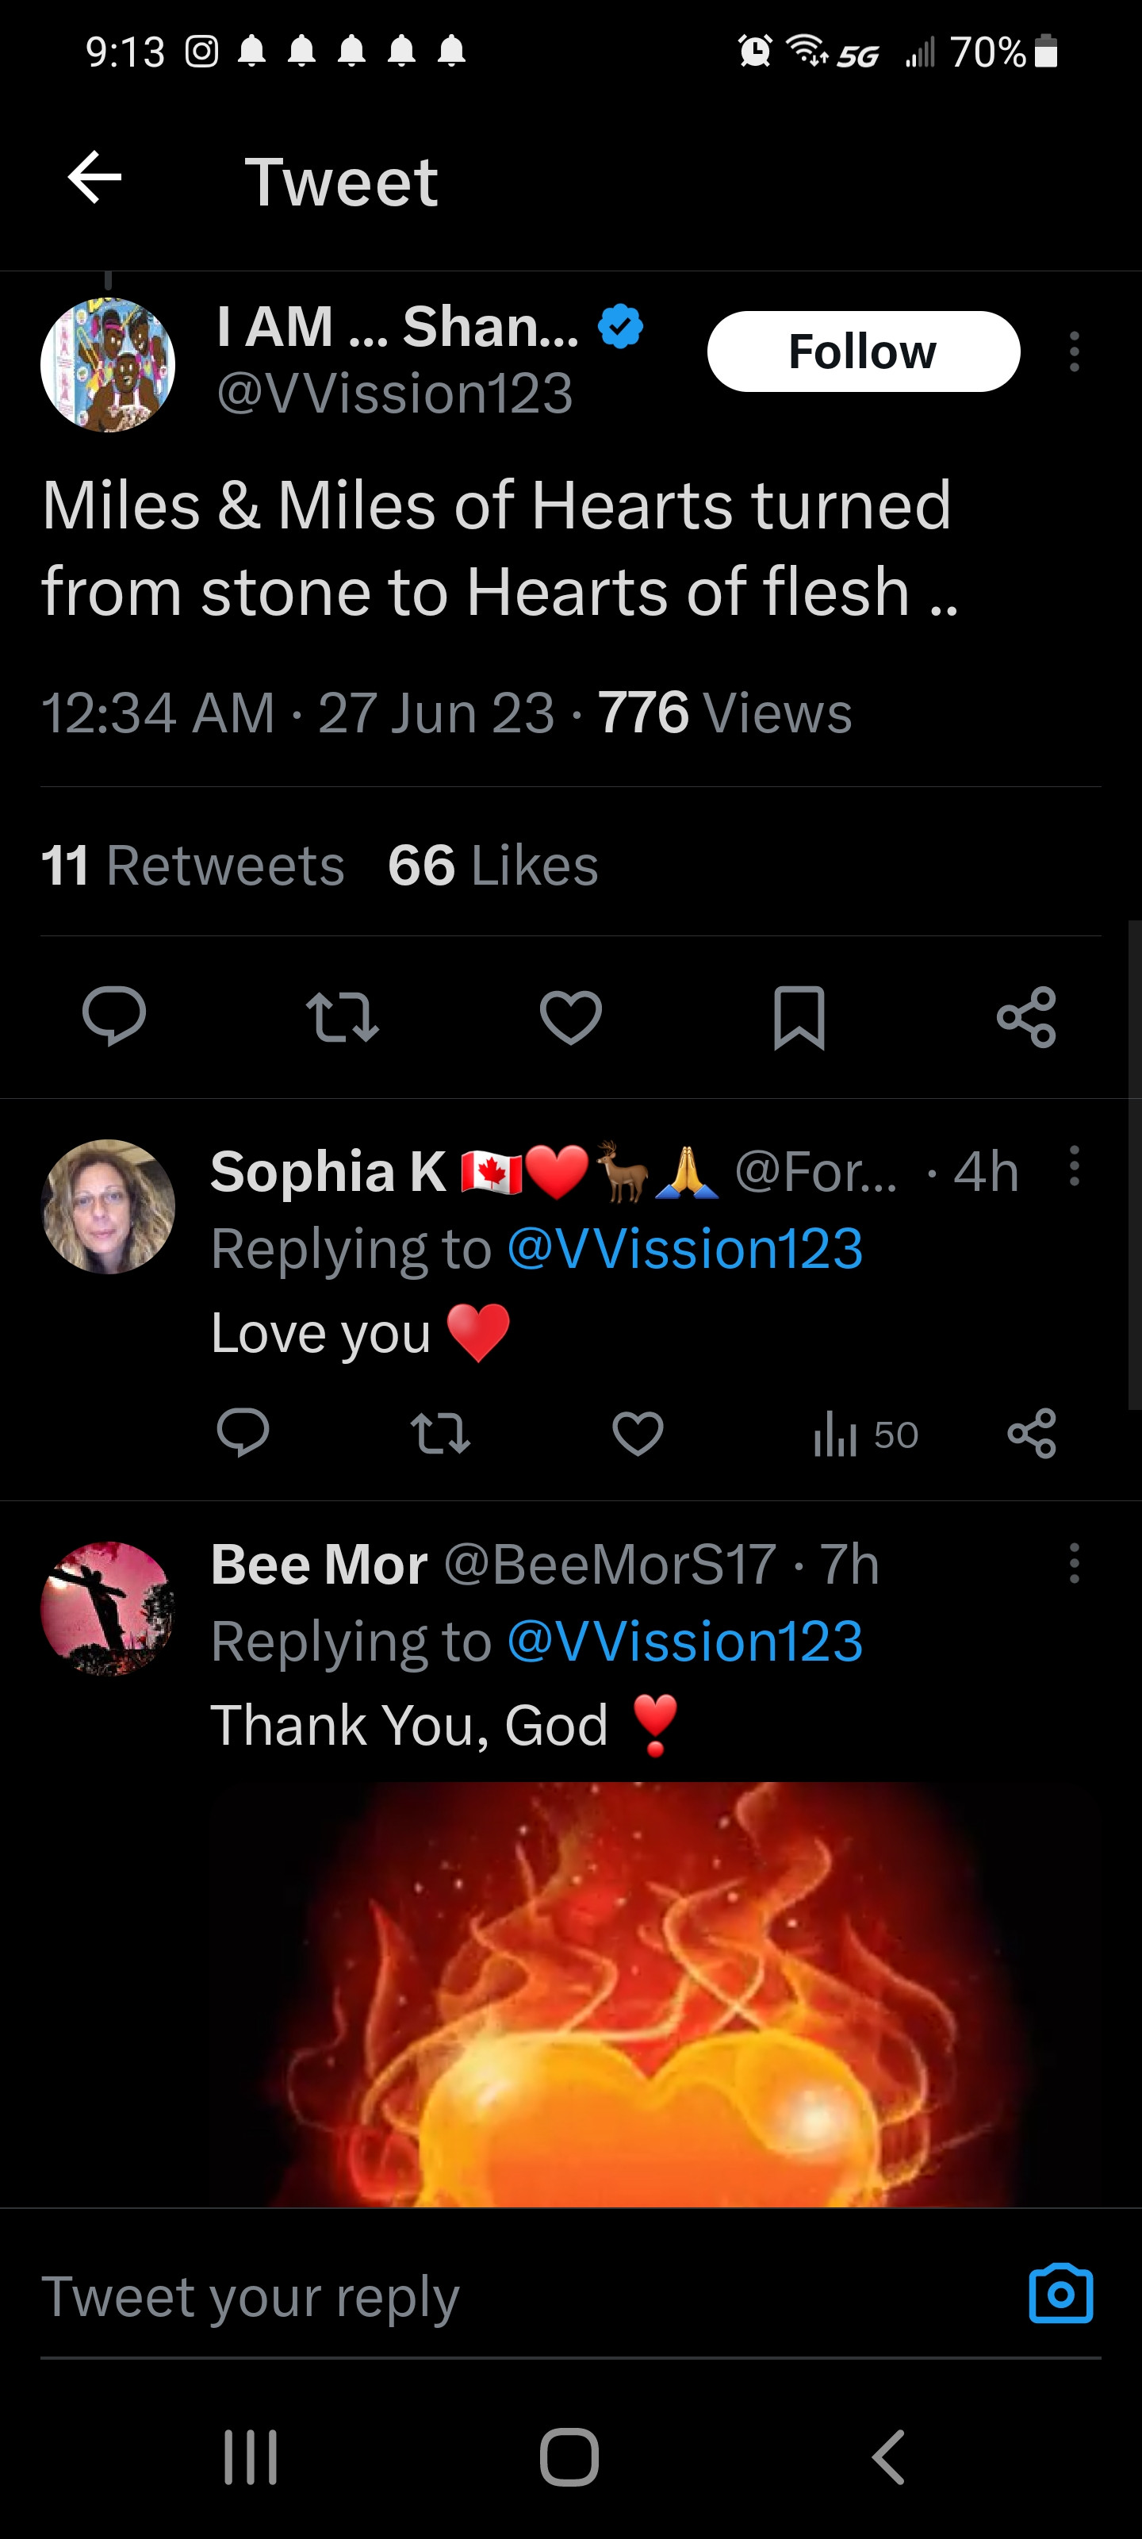Reply to the main tweet via comment icon
Screen dimensions: 1142x2539
point(114,1016)
